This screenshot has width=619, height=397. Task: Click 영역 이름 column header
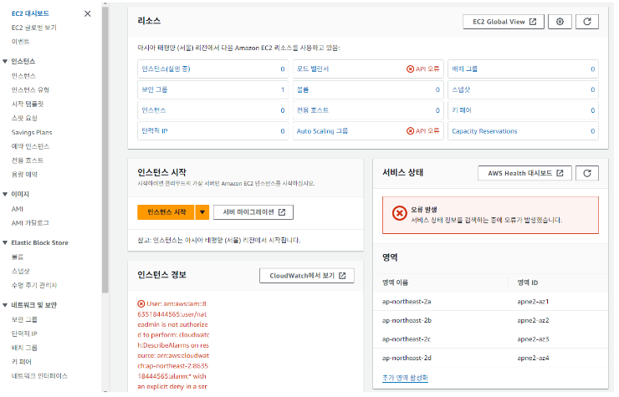tap(395, 282)
